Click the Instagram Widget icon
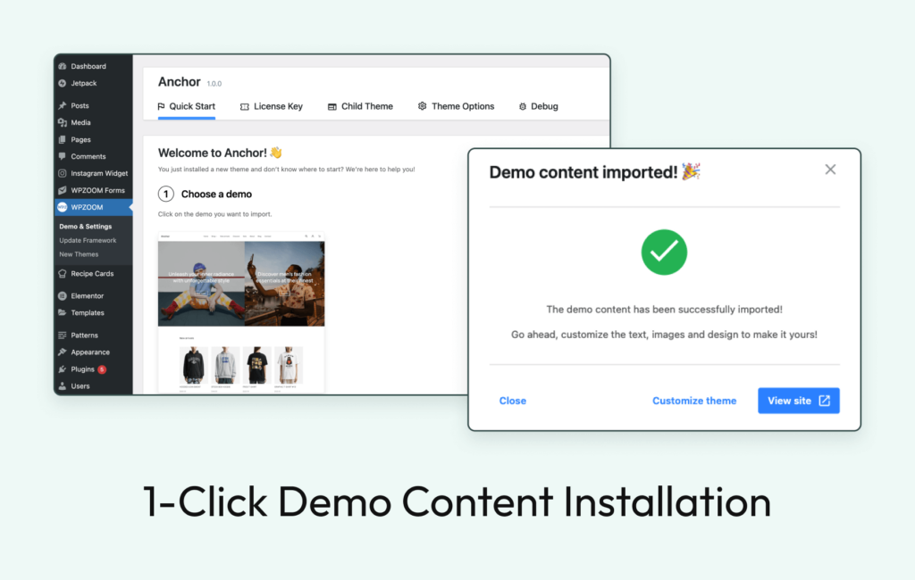This screenshot has height=580, width=915. pyautogui.click(x=63, y=173)
